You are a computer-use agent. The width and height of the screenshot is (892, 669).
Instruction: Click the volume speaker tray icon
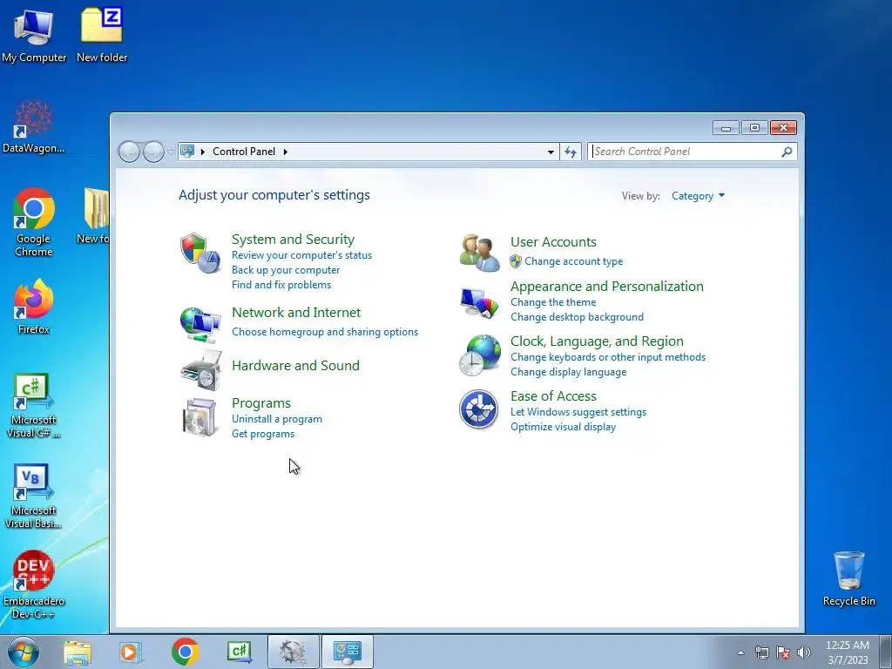(x=804, y=652)
